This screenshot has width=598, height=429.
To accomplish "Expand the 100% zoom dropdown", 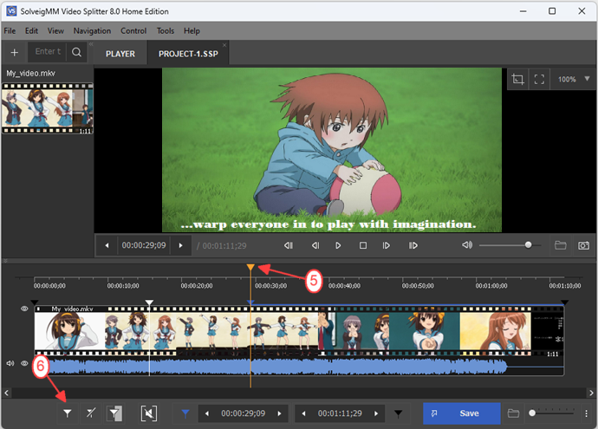I will [x=587, y=79].
